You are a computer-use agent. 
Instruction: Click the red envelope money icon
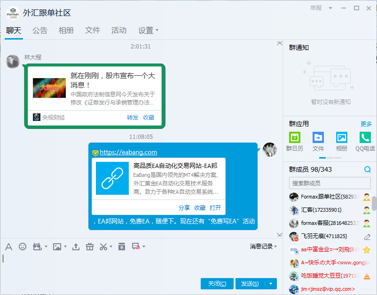(122, 247)
